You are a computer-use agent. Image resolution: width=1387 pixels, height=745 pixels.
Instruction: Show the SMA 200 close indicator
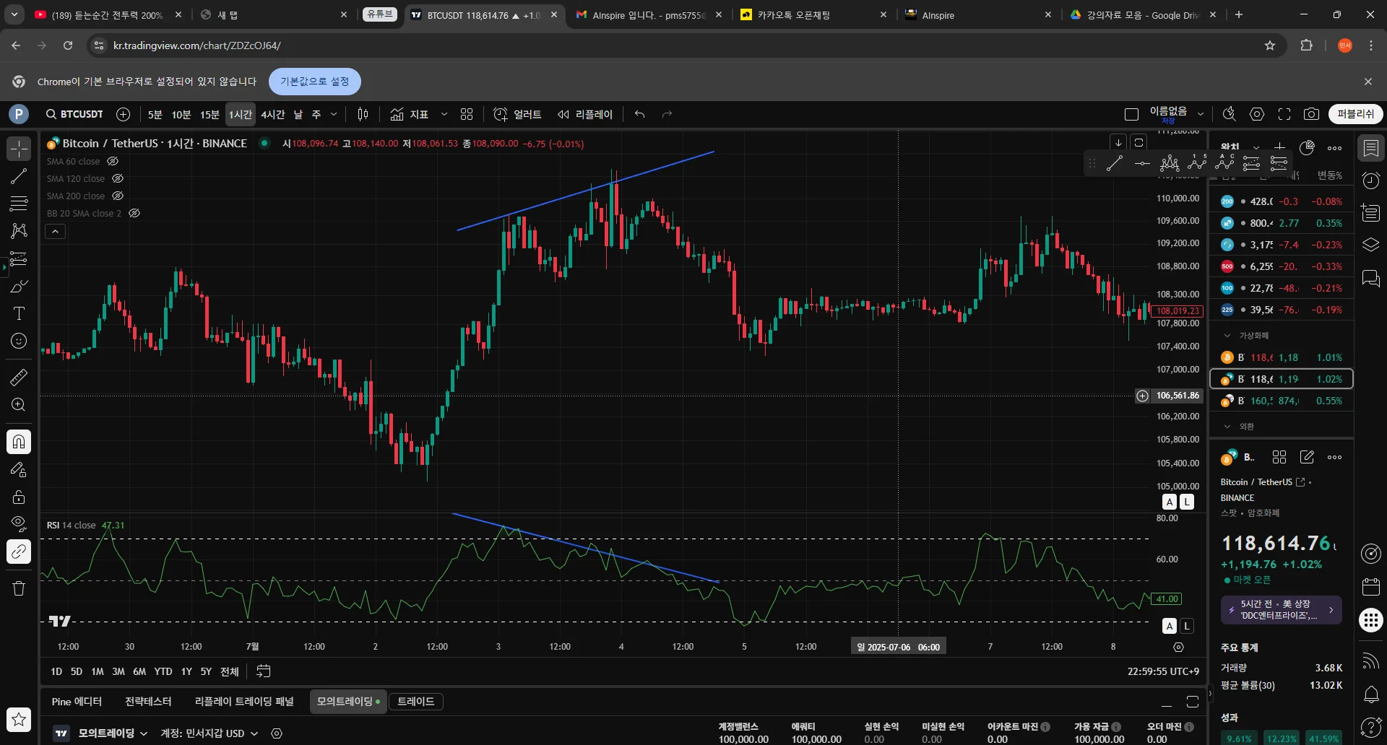tap(118, 196)
